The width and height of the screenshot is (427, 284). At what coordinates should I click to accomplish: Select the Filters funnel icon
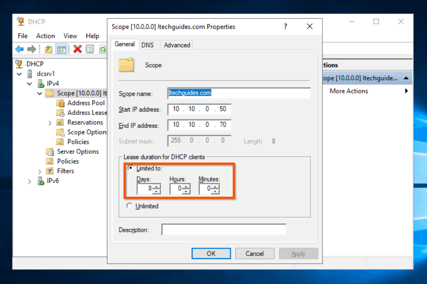(x=50, y=171)
